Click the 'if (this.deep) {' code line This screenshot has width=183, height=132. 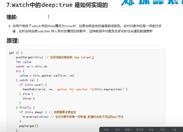(33, 112)
